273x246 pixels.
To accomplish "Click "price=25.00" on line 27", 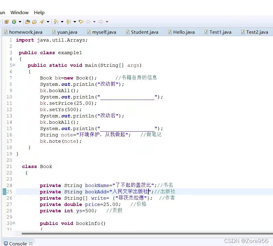I will click(x=101, y=204).
